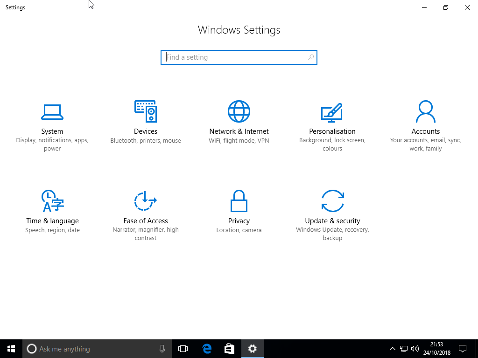Click the Devices category title
The height and width of the screenshot is (358, 478).
click(146, 131)
